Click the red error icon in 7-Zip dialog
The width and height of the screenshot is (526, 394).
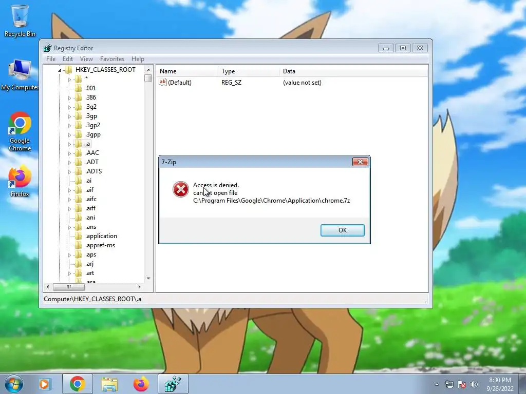(180, 189)
